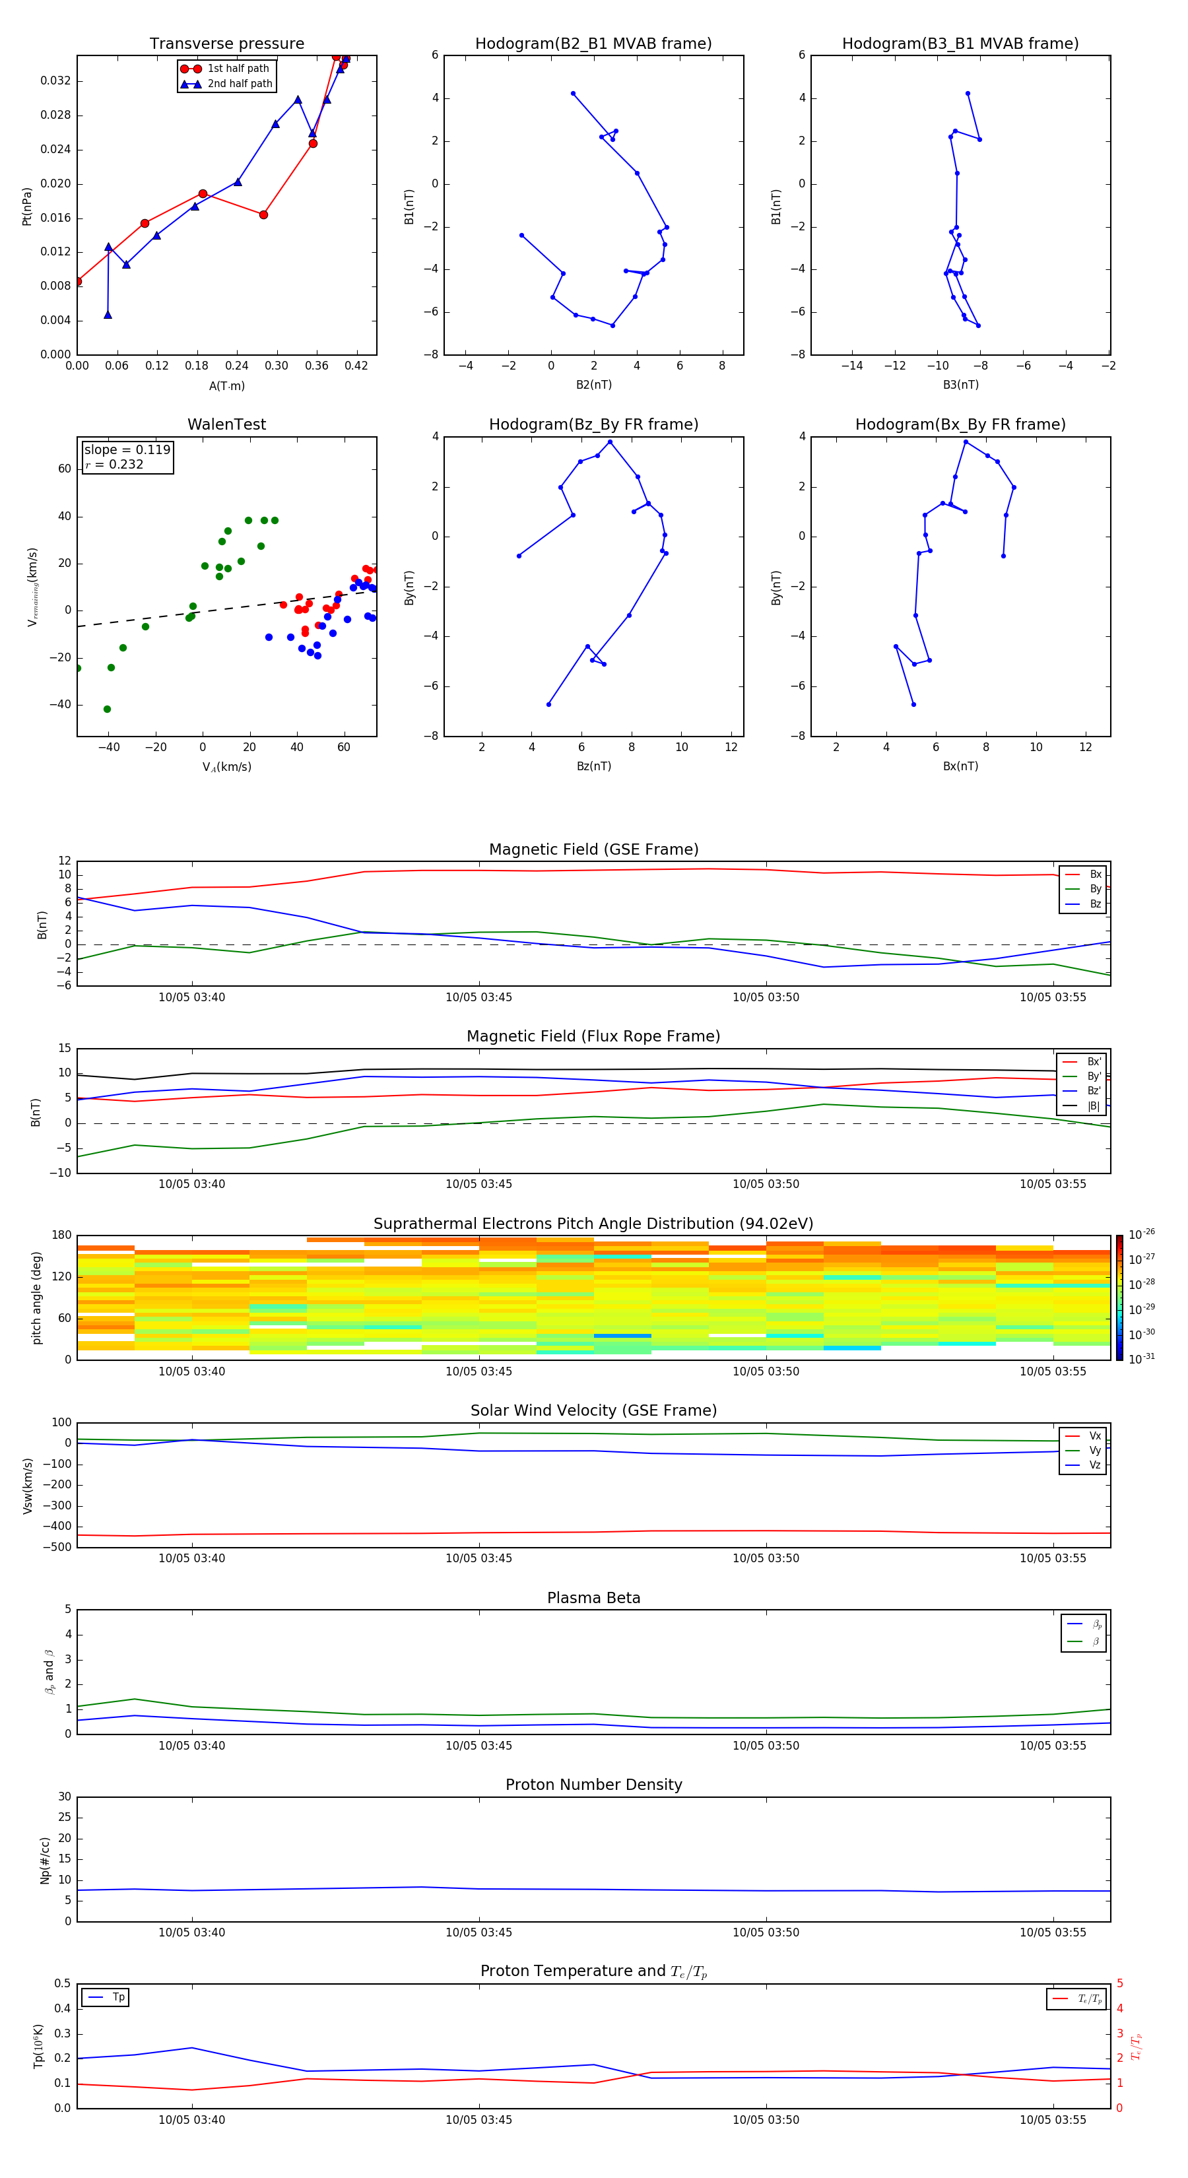Click the β entry in Plasma Beta legend
The width and height of the screenshot is (1188, 2178).
click(x=1084, y=1641)
